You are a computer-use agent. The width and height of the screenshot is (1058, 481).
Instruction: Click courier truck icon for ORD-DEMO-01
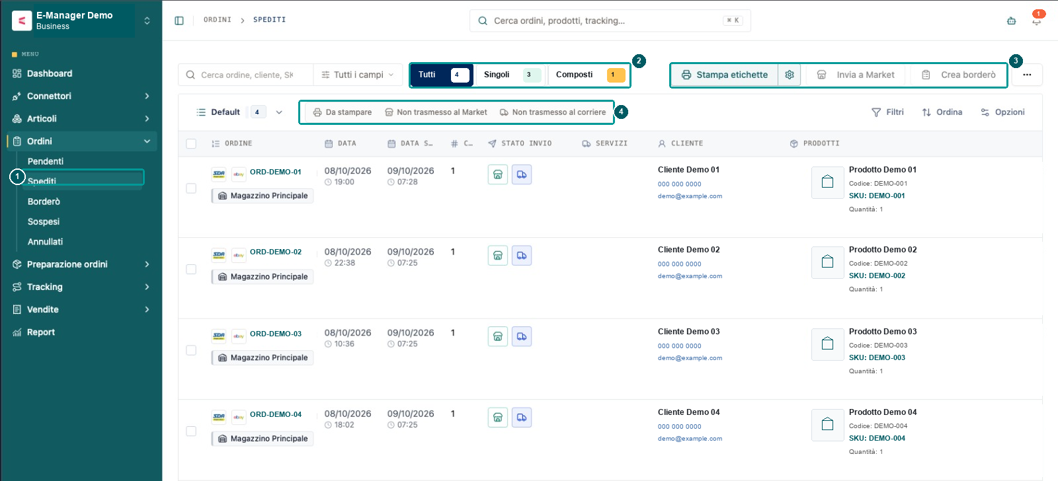tap(522, 174)
